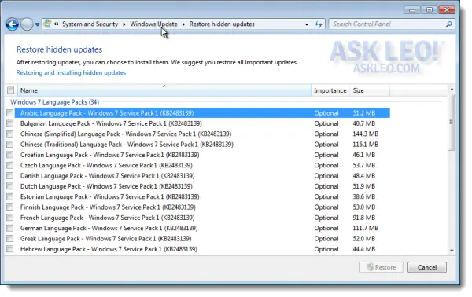This screenshot has height=297, width=472.
Task: Minimize the Restore hidden updates window
Action: coord(412,9)
